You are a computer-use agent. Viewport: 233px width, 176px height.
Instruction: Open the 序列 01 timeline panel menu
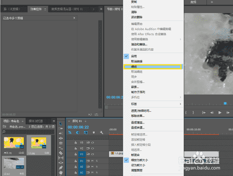pos(85,121)
